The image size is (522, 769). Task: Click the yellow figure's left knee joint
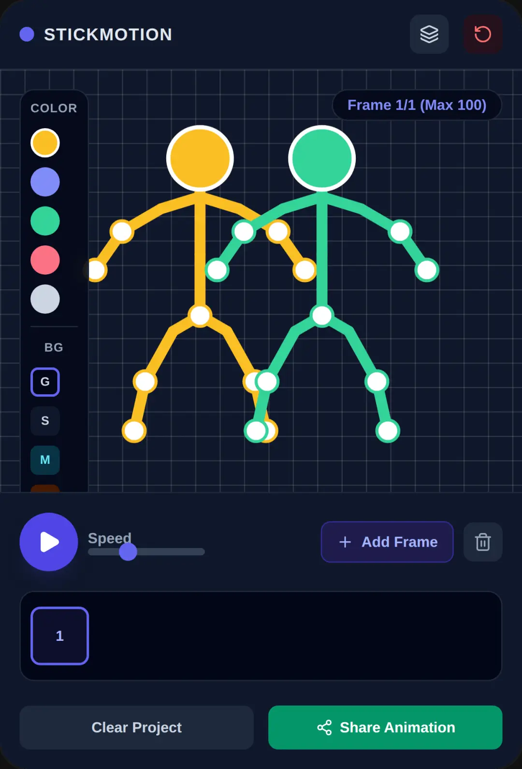coord(145,381)
